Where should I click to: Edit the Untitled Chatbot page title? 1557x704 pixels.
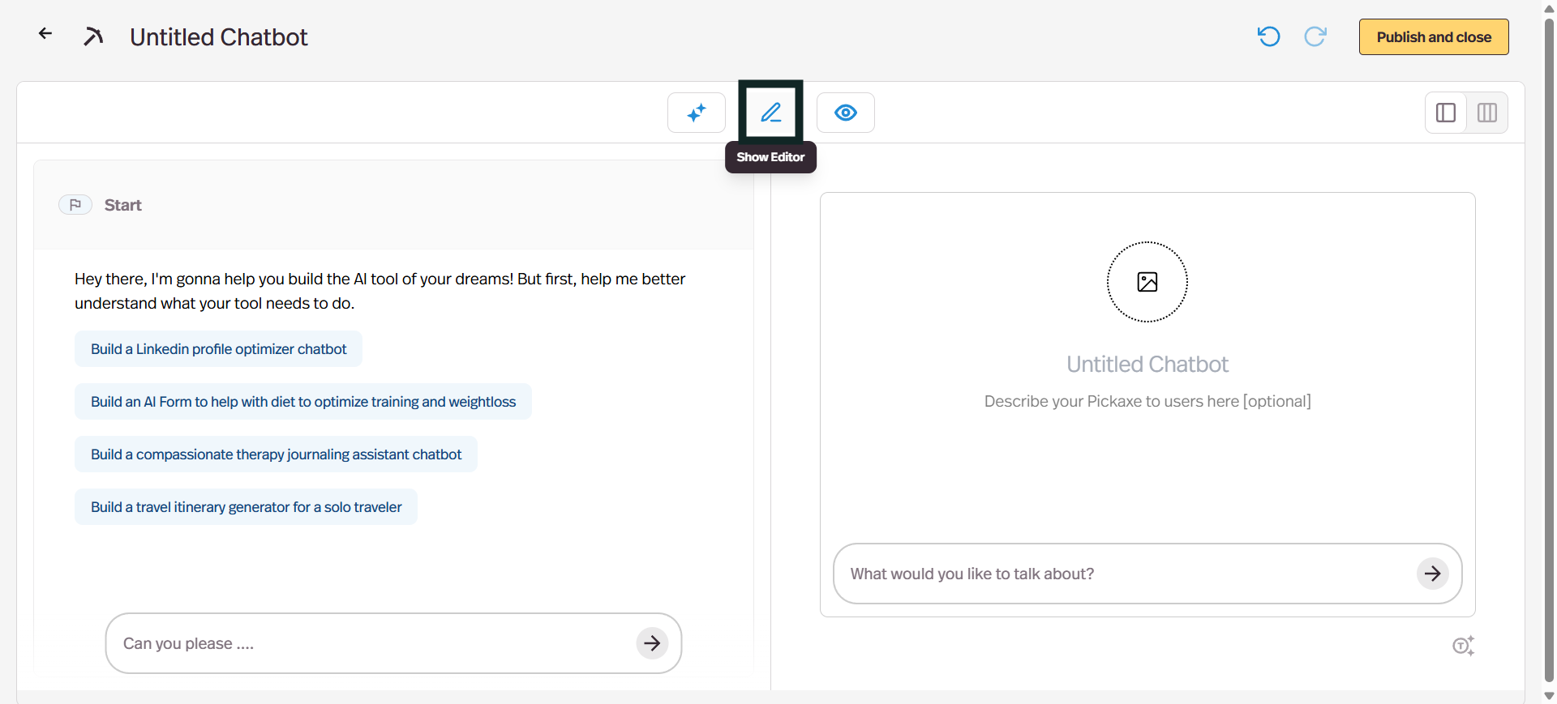point(219,37)
